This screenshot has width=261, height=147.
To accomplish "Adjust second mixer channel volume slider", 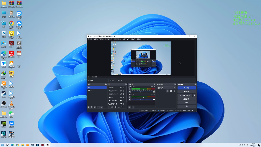I will [143, 100].
